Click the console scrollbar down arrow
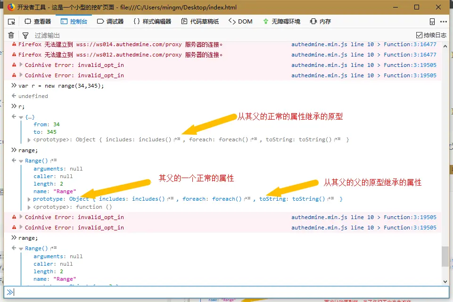The image size is (453, 302). [x=445, y=281]
